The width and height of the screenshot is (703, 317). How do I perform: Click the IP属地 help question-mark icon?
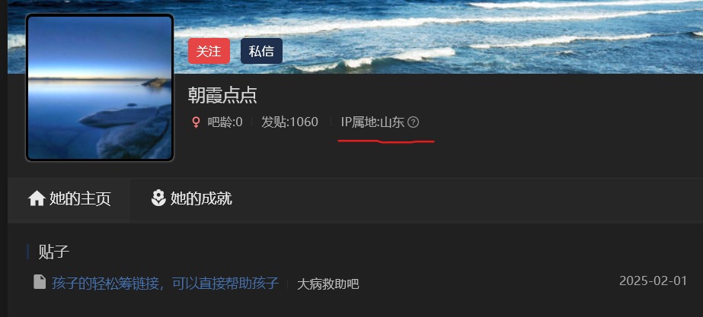click(x=414, y=122)
